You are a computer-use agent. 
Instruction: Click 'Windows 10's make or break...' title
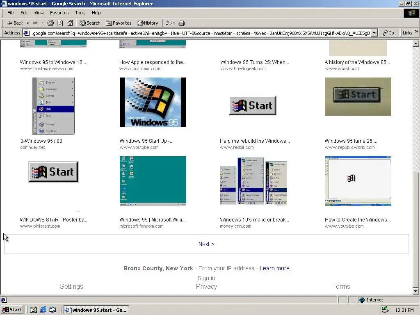point(254,220)
